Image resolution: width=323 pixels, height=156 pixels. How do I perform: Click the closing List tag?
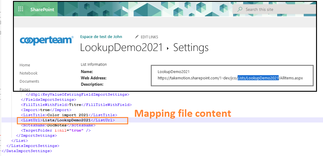(20, 141)
